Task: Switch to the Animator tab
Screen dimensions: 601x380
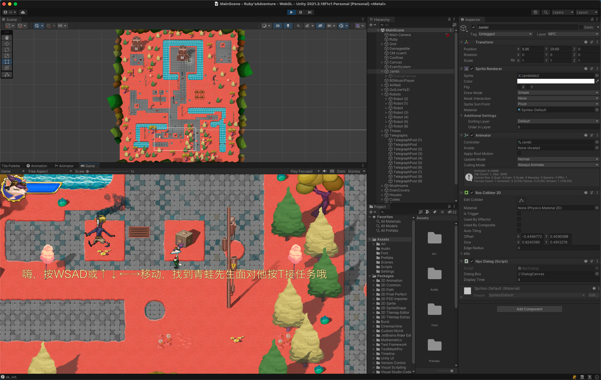Action: click(x=64, y=166)
